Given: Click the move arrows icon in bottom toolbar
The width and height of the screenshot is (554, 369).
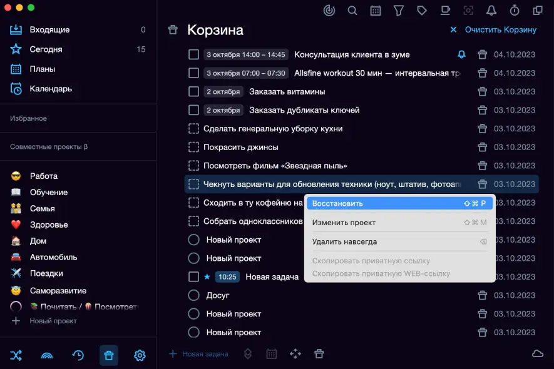Looking at the screenshot, I should [295, 354].
